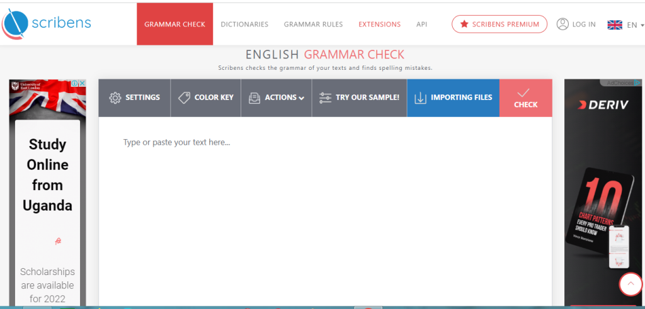Click the Scribens Premium button

pos(499,25)
